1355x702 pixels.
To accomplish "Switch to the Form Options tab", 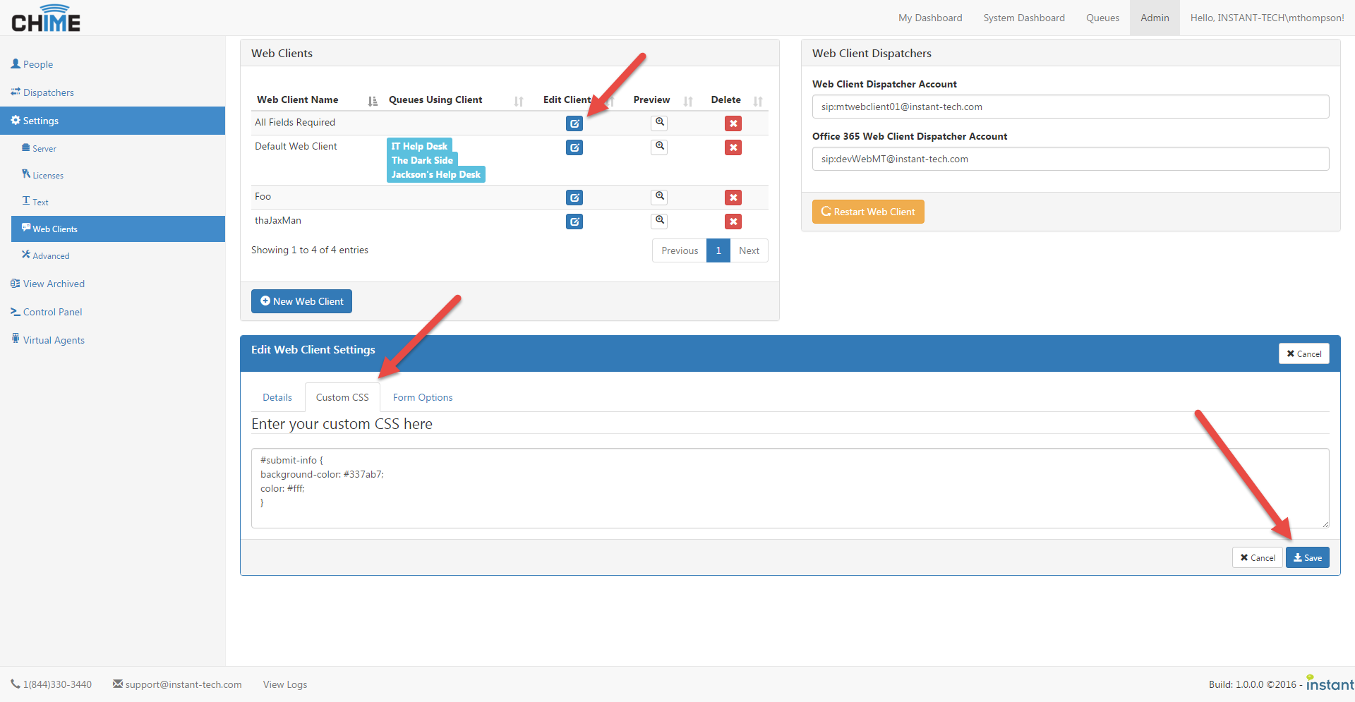I will tap(423, 398).
